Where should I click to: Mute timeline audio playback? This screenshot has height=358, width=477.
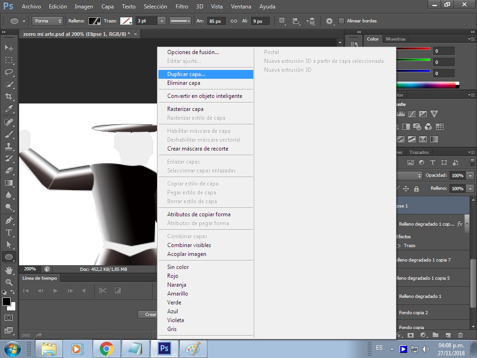pyautogui.click(x=84, y=290)
